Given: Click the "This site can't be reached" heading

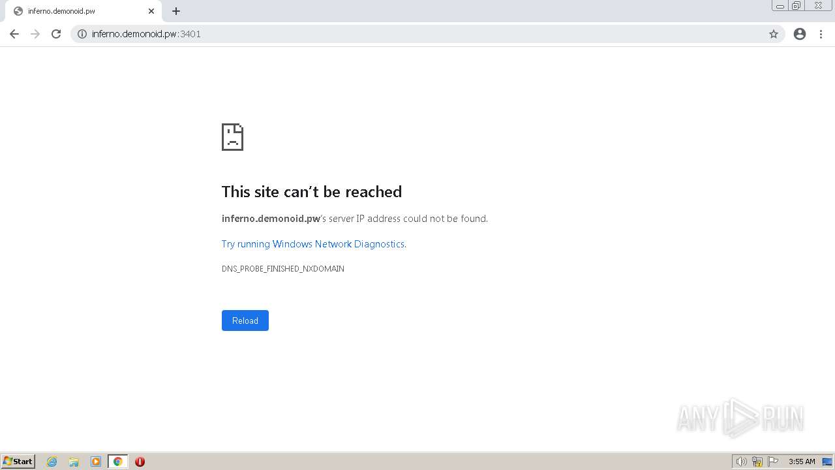Looking at the screenshot, I should point(312,192).
